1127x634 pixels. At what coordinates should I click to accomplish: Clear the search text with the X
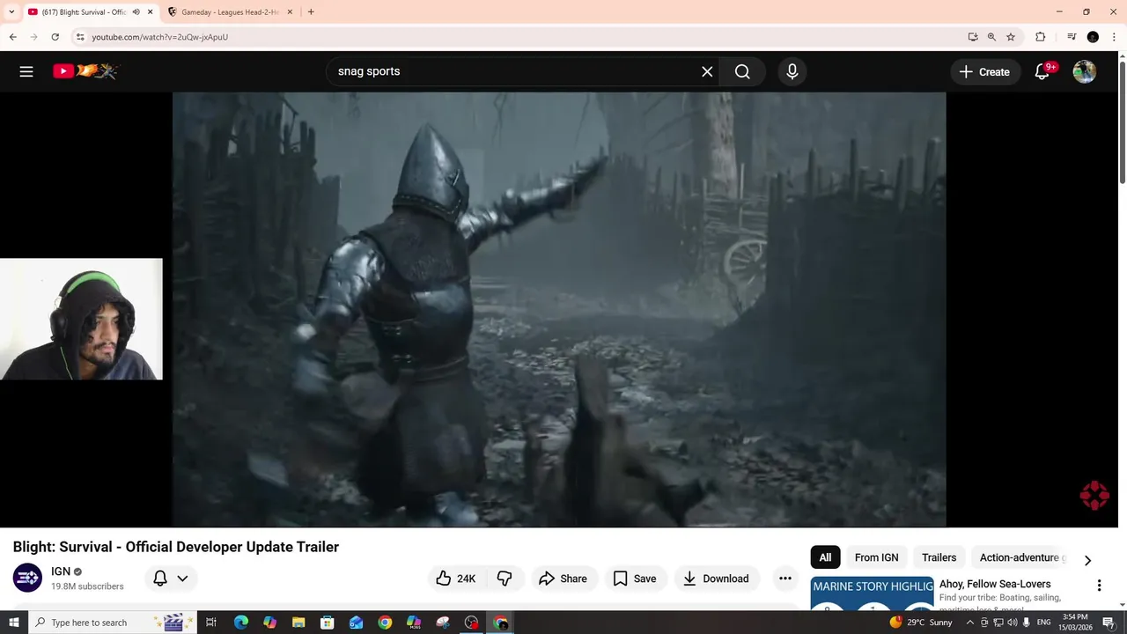[707, 71]
